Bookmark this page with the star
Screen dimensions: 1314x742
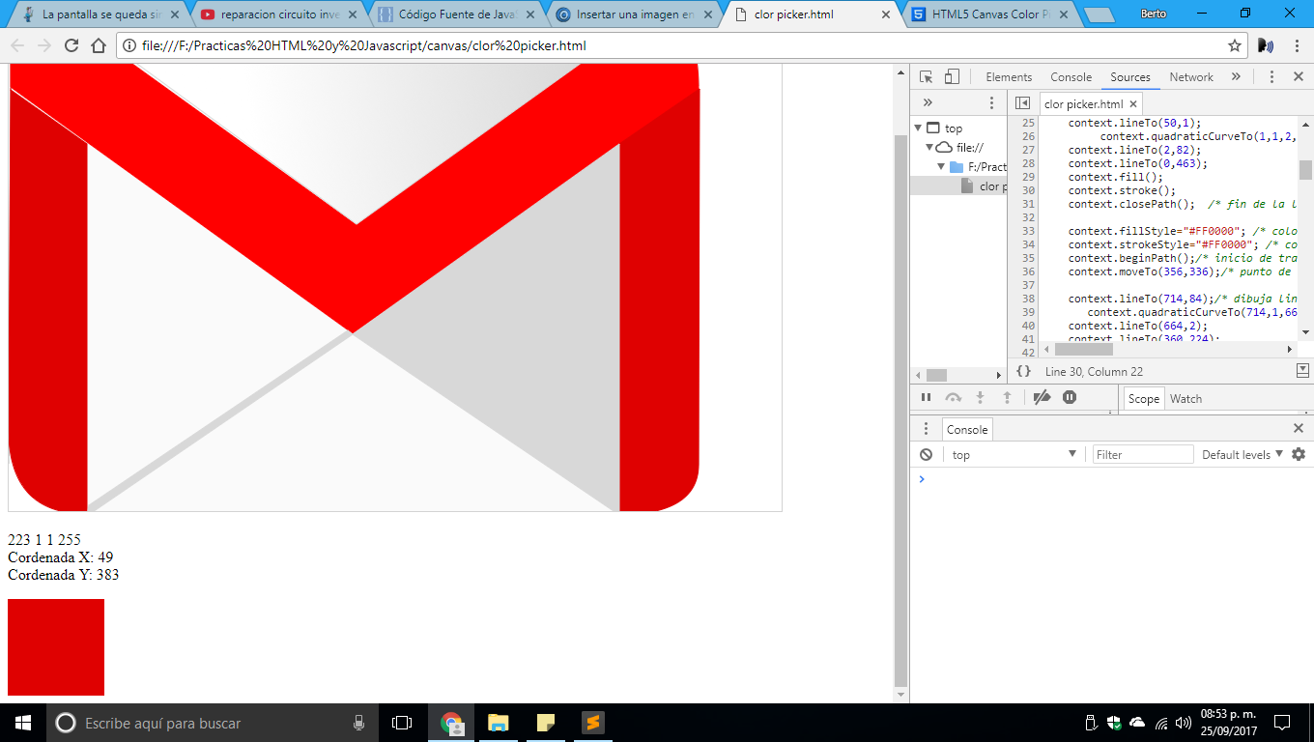[1234, 45]
